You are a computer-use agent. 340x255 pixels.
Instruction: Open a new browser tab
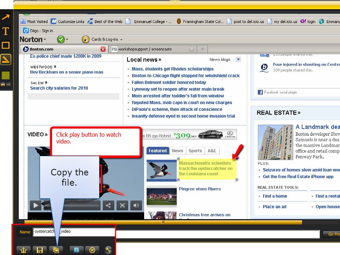203,49
